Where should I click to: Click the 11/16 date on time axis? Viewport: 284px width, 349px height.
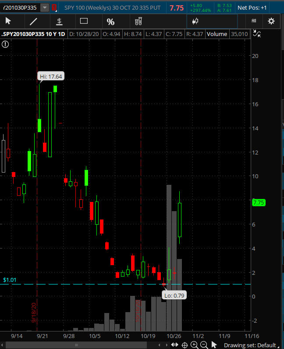point(252,336)
